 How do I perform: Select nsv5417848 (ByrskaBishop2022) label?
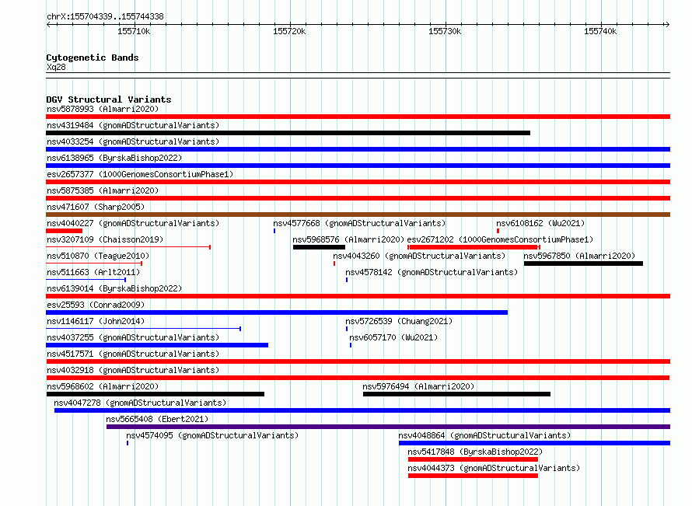click(475, 452)
